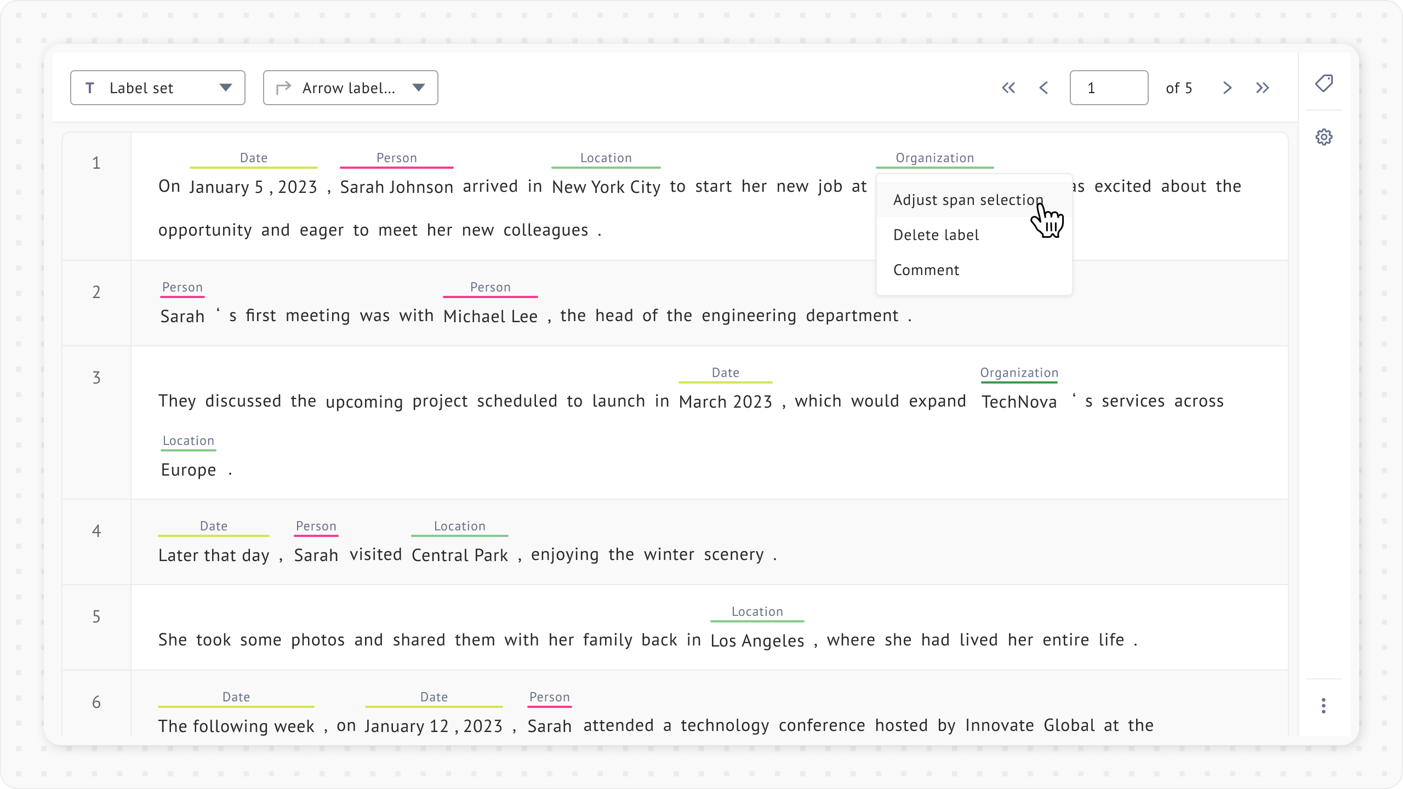Click the Person label above Michael Lee
Image resolution: width=1403 pixels, height=789 pixels.
click(x=490, y=287)
